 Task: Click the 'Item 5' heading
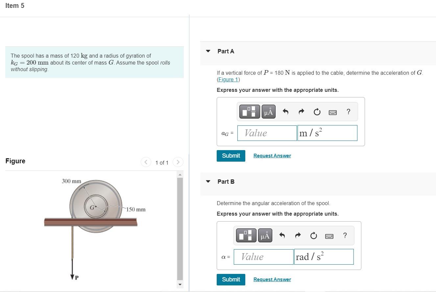click(15, 6)
